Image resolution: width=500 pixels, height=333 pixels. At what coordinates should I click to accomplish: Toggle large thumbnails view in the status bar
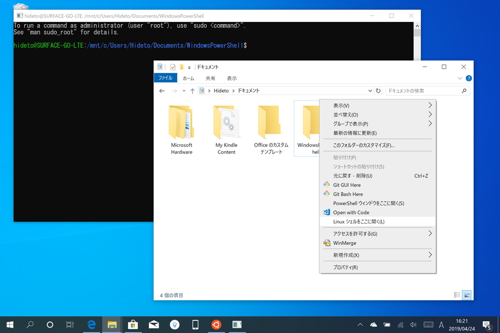tap(467, 295)
